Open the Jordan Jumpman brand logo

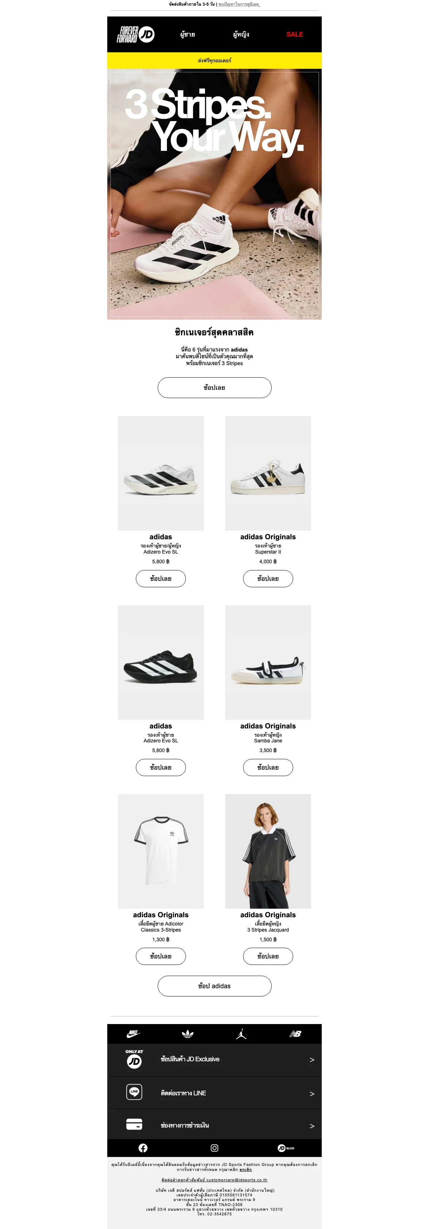[x=241, y=1034]
